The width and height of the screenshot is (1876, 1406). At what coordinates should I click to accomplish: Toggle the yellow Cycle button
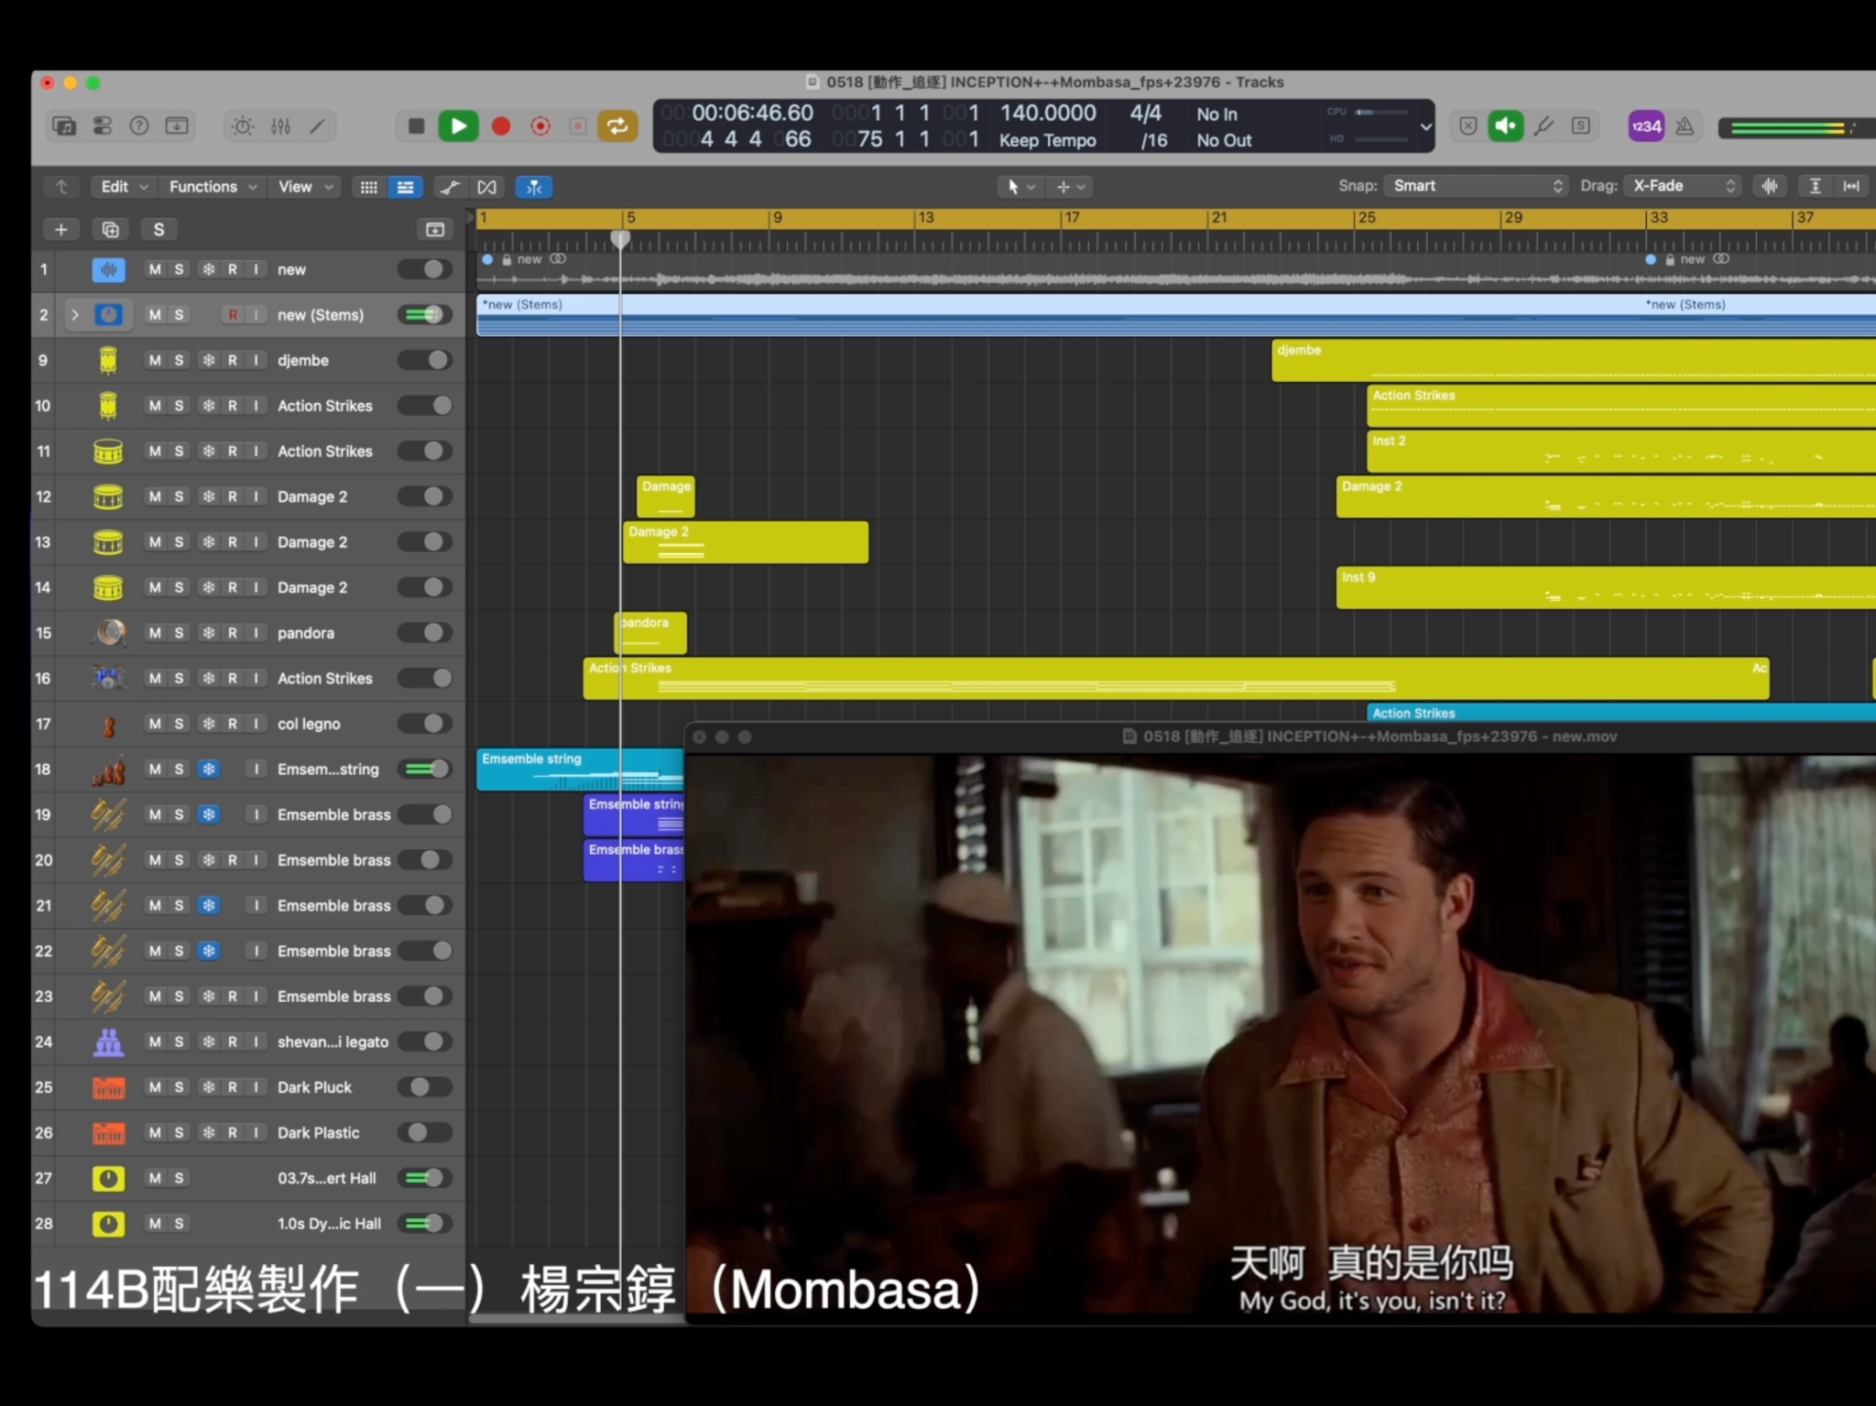click(617, 125)
